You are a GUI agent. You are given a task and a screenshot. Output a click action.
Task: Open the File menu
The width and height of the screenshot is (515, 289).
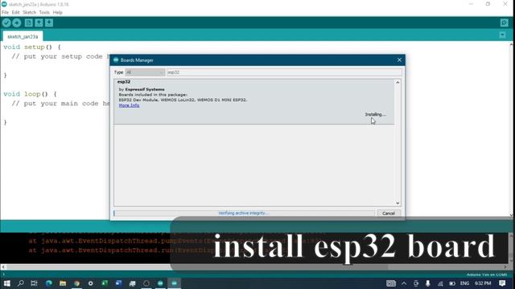point(6,13)
